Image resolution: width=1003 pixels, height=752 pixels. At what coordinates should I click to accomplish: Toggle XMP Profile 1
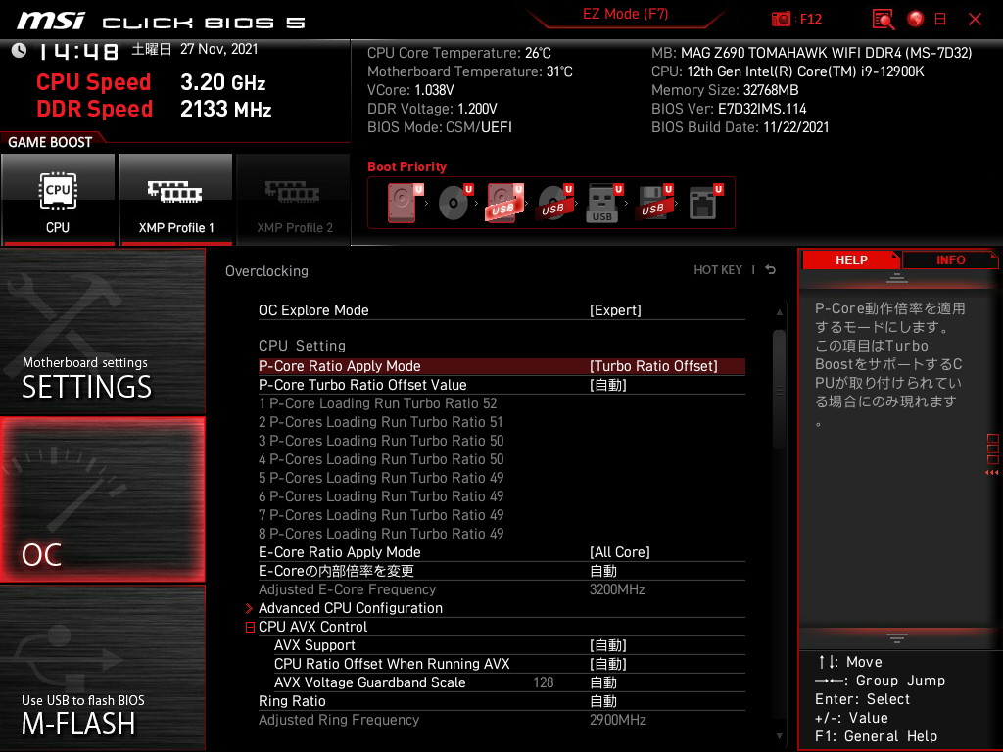176,200
